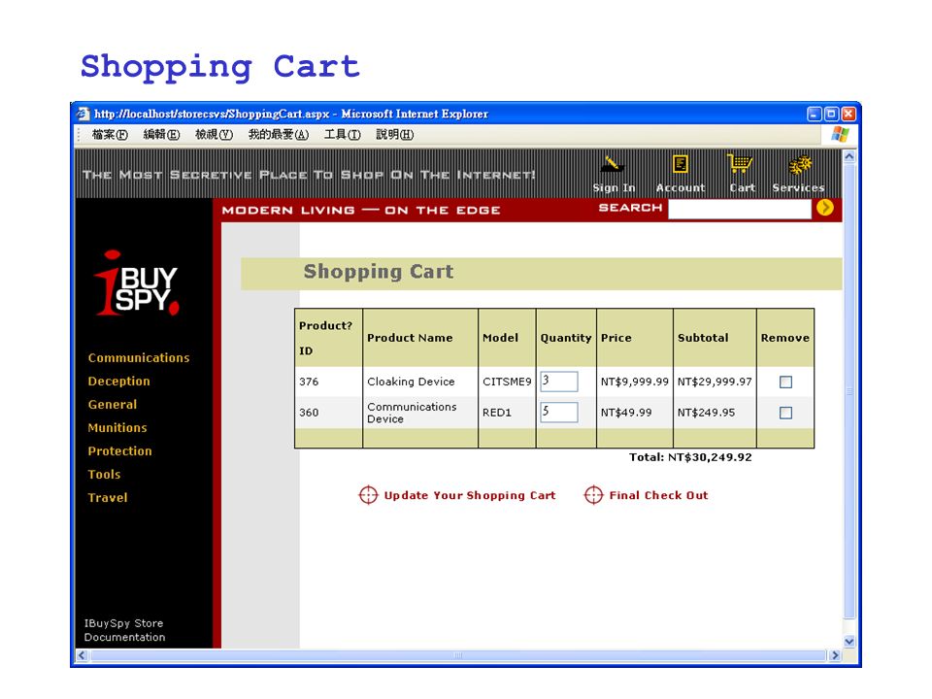The width and height of the screenshot is (932, 699).
Task: Click price NT$49.99
Action: point(626,413)
